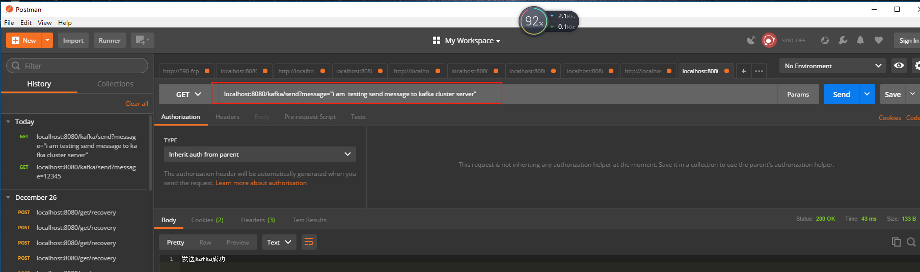The width and height of the screenshot is (920, 272).
Task: Open settings wrench icon
Action: [x=843, y=40]
